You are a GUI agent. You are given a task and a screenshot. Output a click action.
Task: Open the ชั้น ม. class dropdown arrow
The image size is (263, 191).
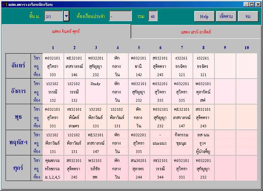66,16
